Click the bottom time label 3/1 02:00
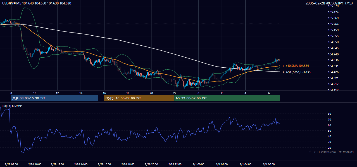Screen dimensions: 357x167 click(x=222, y=164)
